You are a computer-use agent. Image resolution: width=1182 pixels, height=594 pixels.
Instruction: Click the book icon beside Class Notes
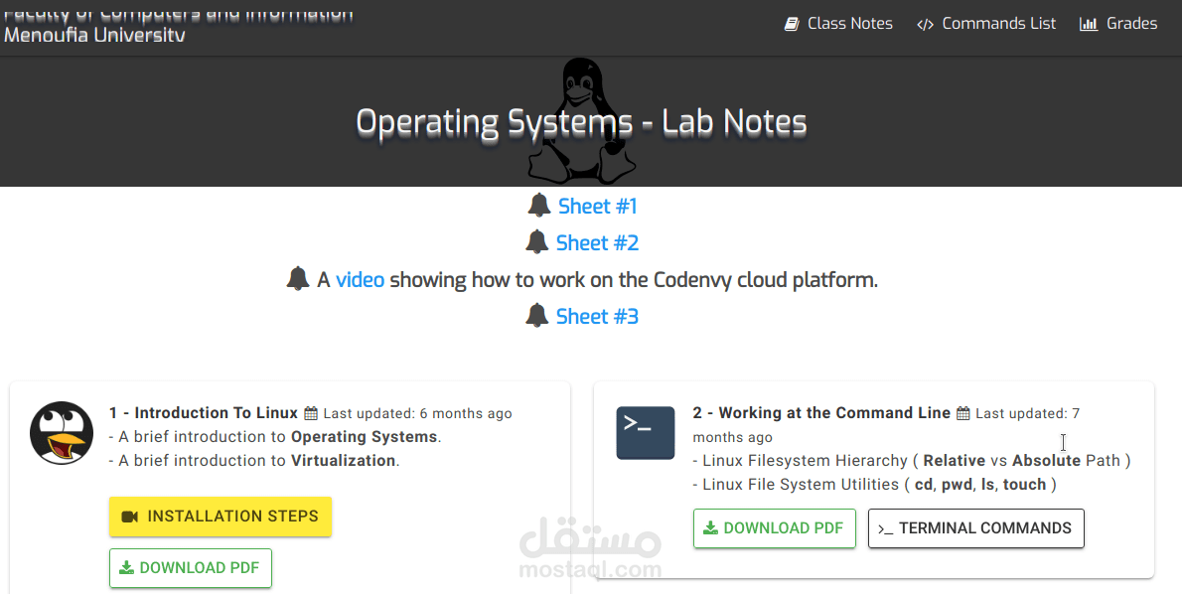(792, 24)
